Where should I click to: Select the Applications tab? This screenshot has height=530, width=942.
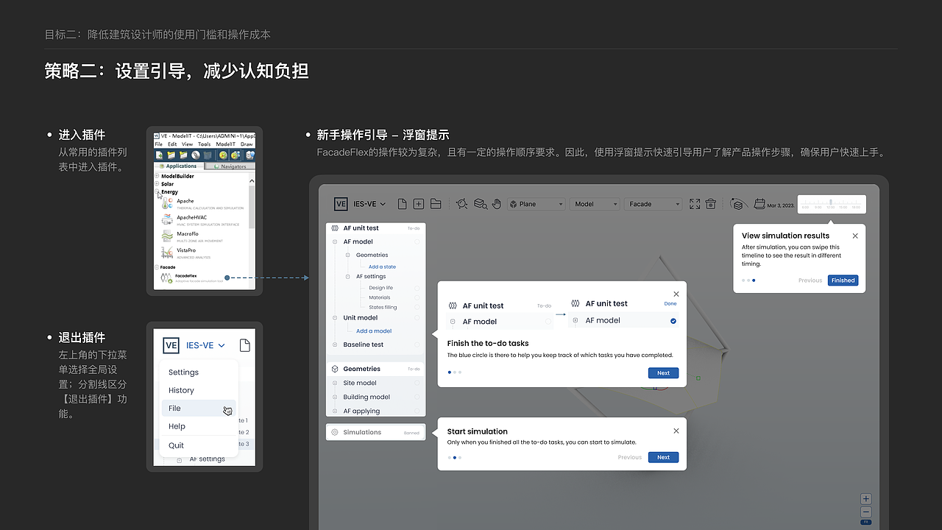click(x=180, y=166)
